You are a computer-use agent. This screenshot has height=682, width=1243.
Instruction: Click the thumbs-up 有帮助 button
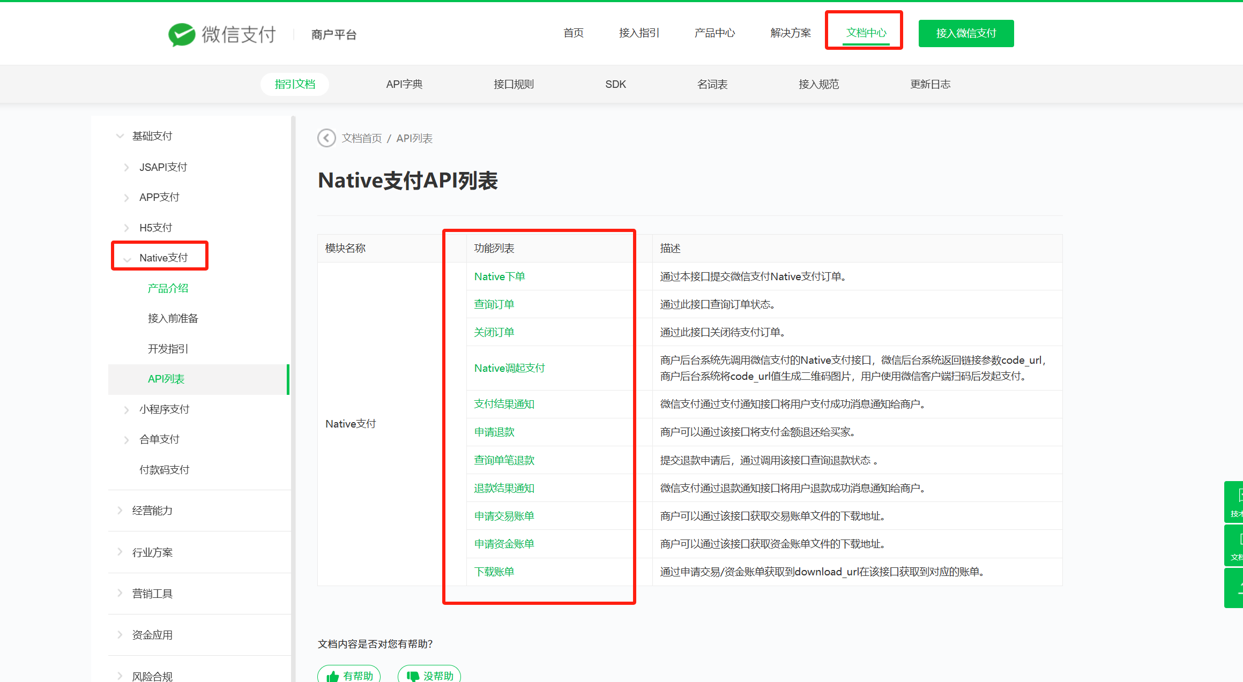click(x=349, y=675)
